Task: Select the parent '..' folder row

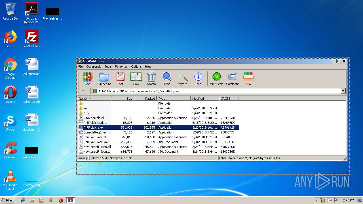Action: [158, 103]
